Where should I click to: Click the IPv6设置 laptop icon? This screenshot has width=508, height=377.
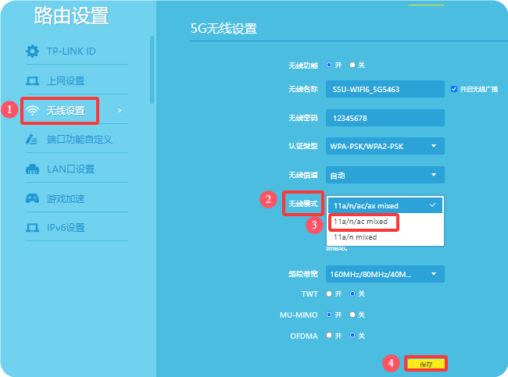click(32, 228)
